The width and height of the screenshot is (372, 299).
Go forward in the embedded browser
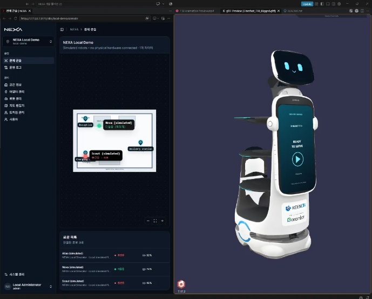(x=10, y=18)
